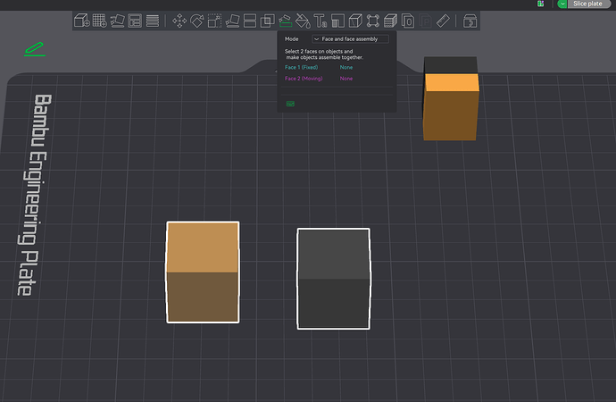Select the dark gray cube object
Image resolution: width=616 pixels, height=402 pixels.
333,279
